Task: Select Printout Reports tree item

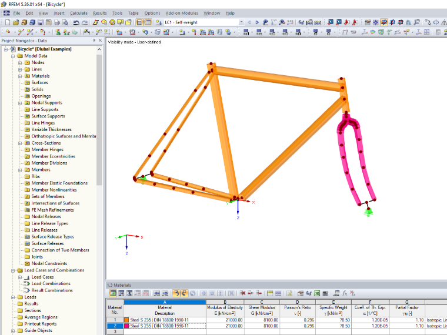Action: [x=41, y=324]
